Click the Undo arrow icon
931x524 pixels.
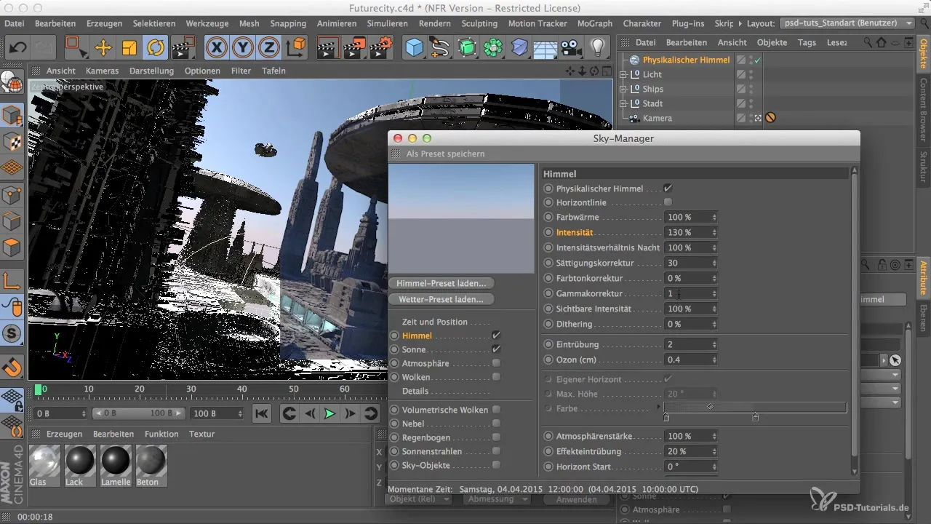click(x=19, y=48)
